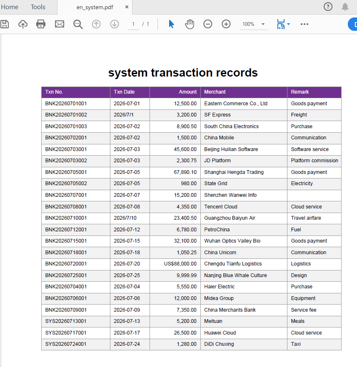Open notifications bell icon
Viewport: 357px width, 367px height.
pyautogui.click(x=345, y=7)
